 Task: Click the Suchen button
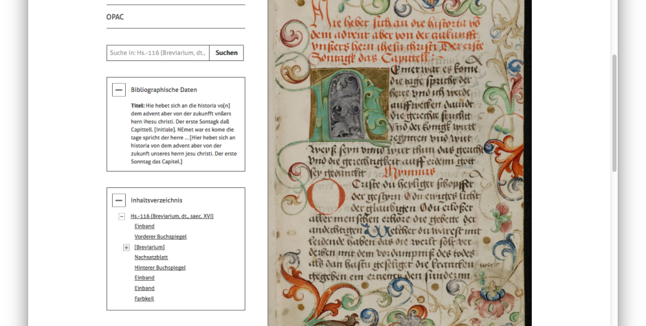pyautogui.click(x=226, y=53)
